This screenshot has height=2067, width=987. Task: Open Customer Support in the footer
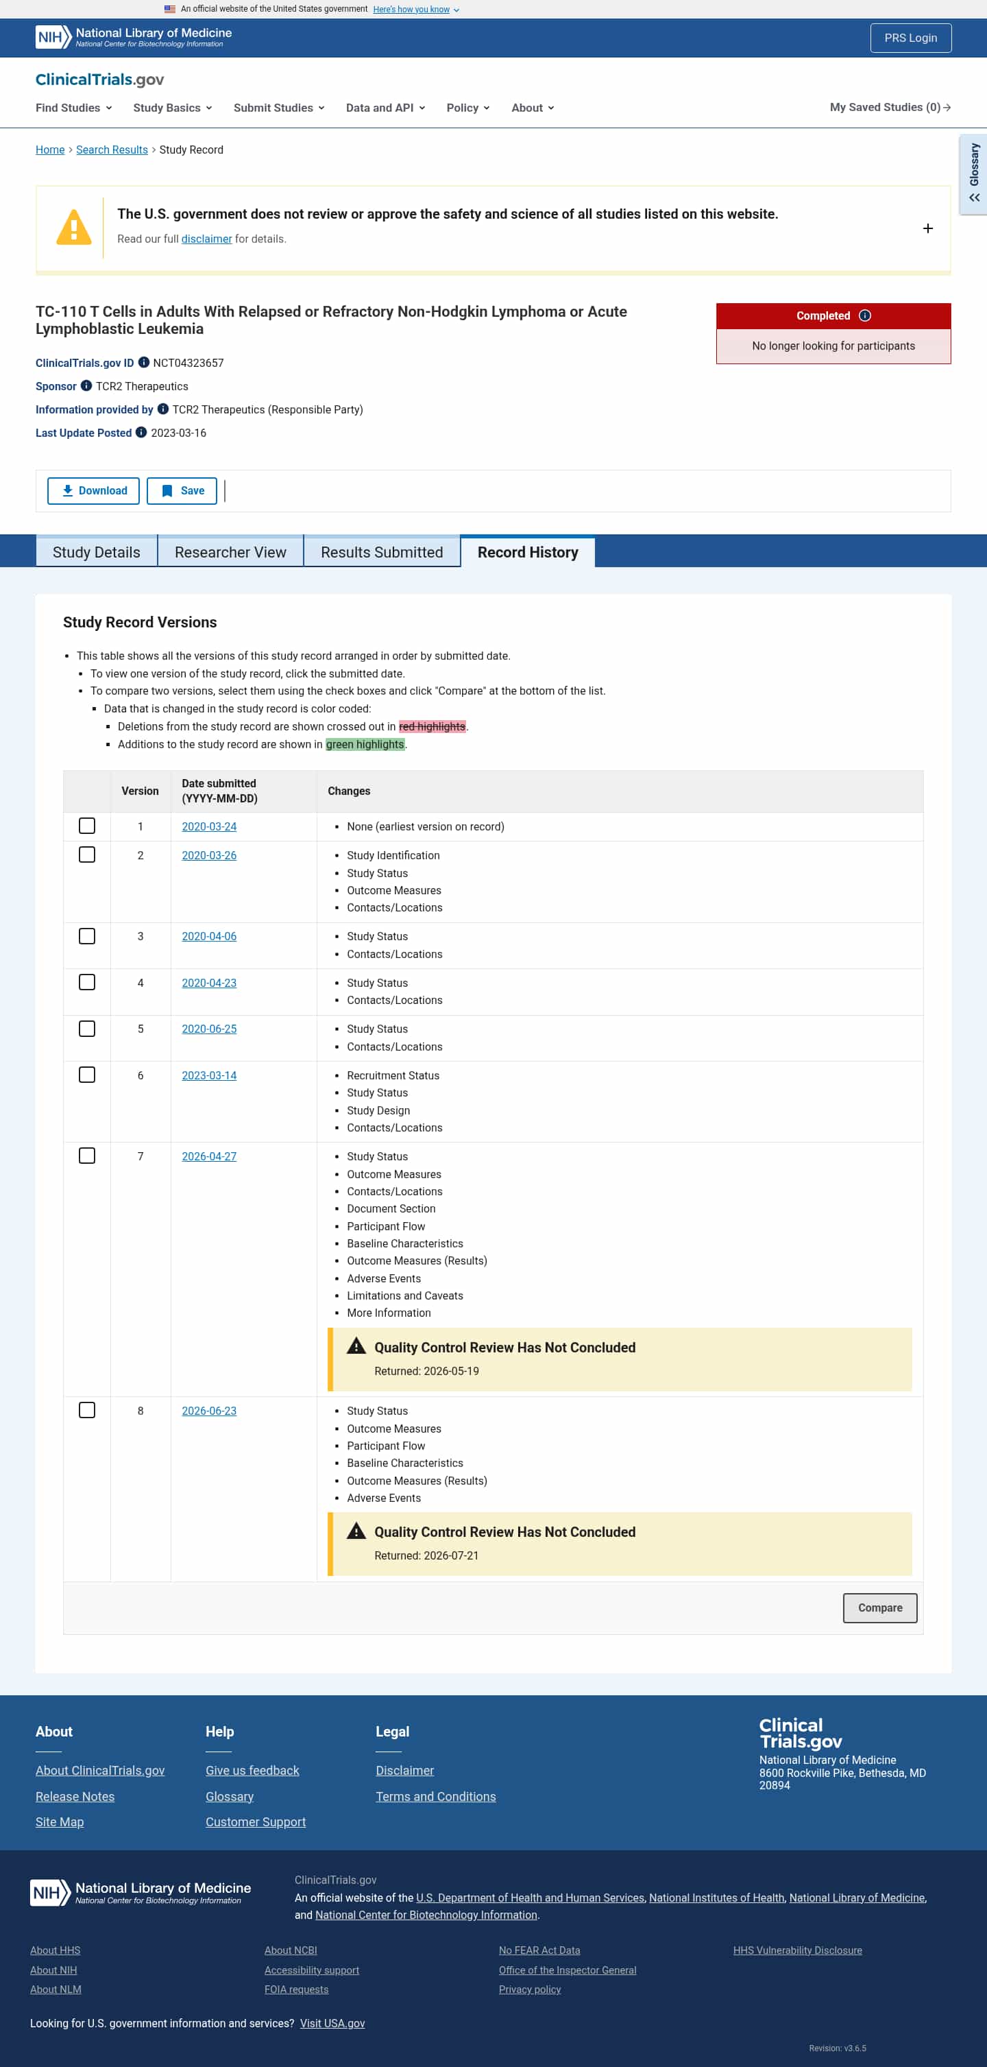point(255,1821)
